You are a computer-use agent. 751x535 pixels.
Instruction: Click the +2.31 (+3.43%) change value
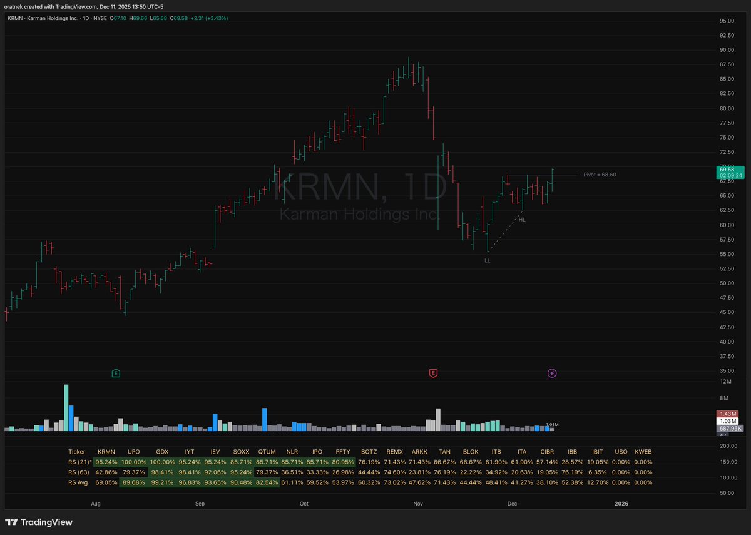tap(210, 18)
